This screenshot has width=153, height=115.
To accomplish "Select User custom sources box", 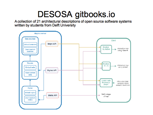I will 30,50.
